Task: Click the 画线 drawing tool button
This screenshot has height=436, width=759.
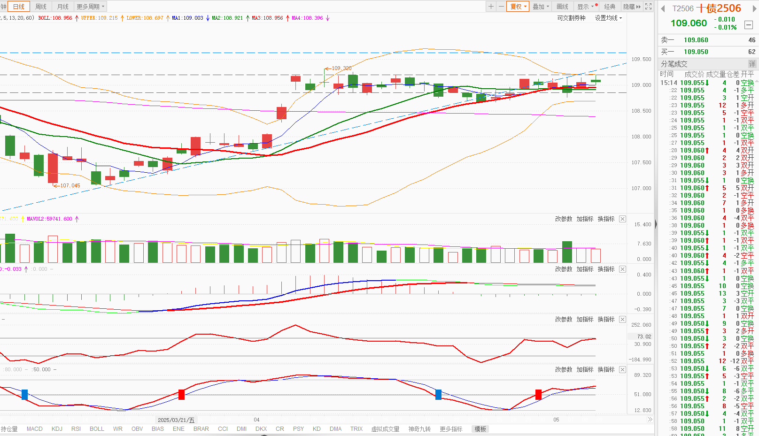Action: click(562, 7)
